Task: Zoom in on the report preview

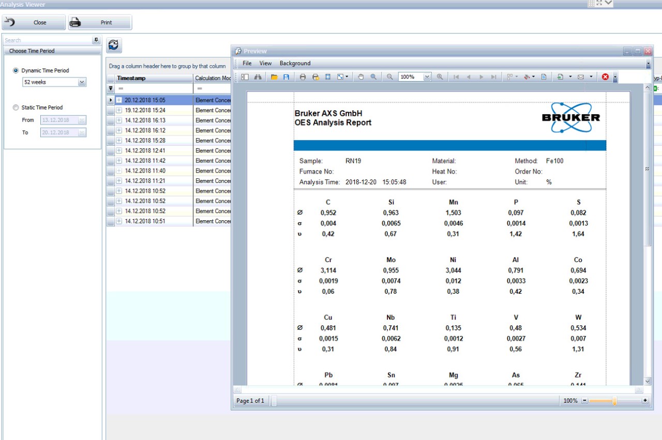Action: pyautogui.click(x=439, y=77)
